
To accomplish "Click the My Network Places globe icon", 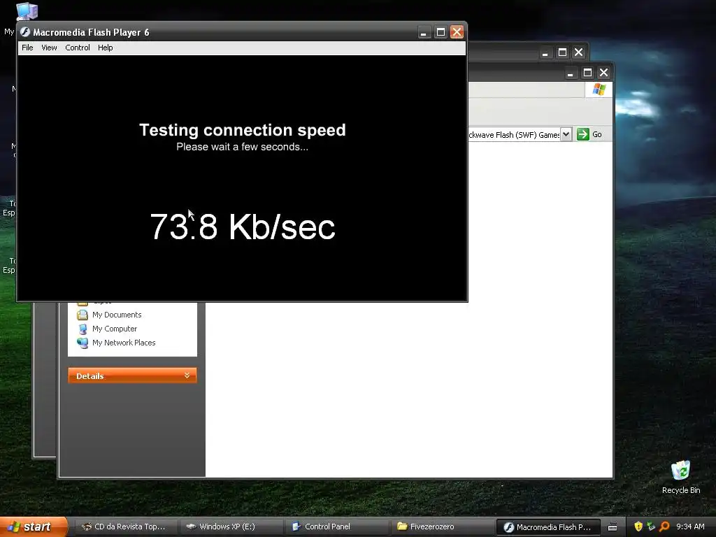I will point(83,343).
